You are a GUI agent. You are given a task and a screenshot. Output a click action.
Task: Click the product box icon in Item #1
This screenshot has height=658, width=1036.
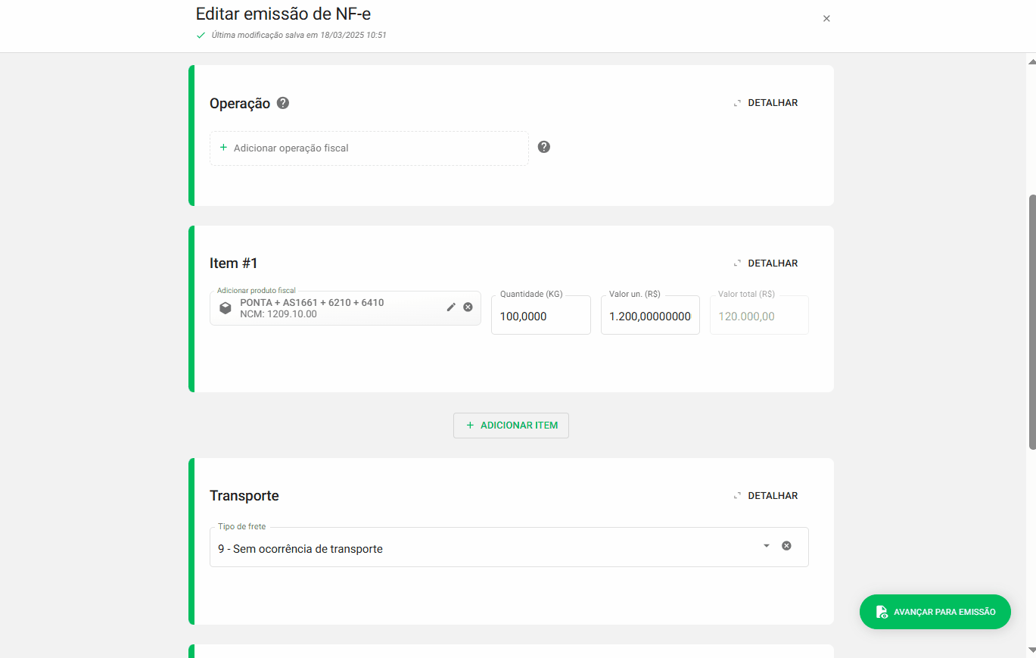(x=226, y=308)
